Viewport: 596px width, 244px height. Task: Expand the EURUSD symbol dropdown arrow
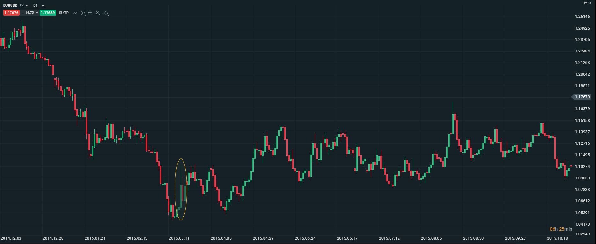pyautogui.click(x=27, y=6)
